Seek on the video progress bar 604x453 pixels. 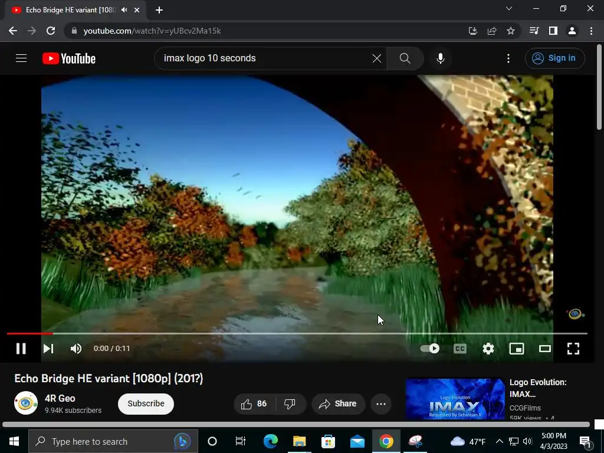pos(297,333)
